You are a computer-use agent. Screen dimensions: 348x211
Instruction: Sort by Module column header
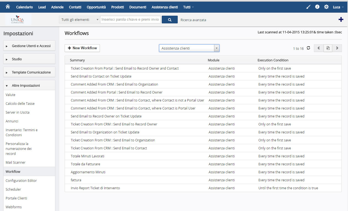(x=213, y=60)
